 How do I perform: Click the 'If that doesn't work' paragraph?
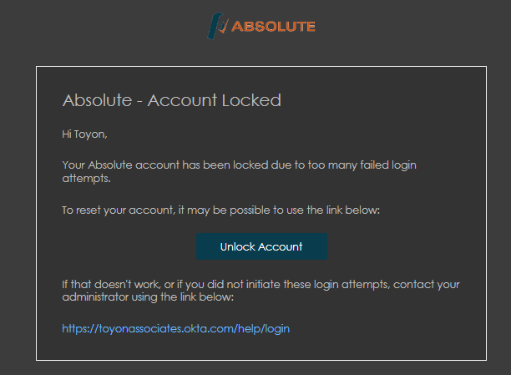pyautogui.click(x=261, y=291)
